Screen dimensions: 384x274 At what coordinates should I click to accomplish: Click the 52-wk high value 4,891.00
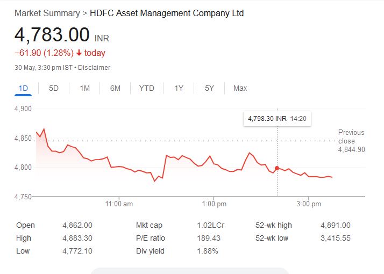(x=335, y=226)
